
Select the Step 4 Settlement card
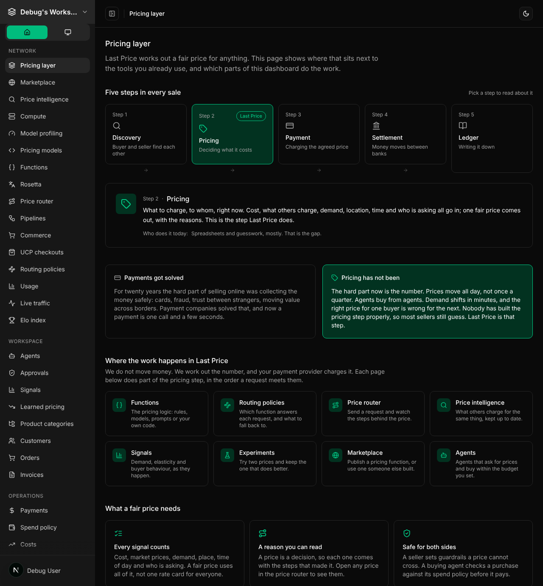pos(406,134)
